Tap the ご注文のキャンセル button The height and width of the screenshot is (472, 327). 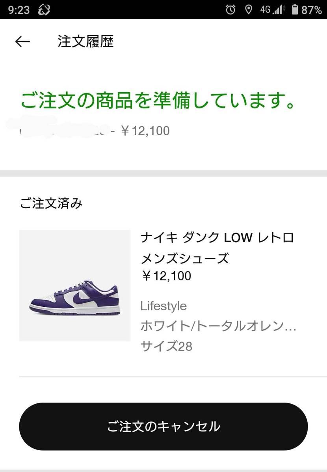[163, 426]
